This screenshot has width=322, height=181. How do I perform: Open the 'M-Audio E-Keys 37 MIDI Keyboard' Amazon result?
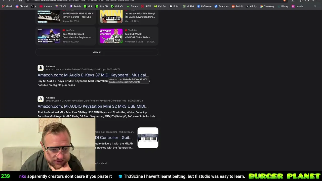point(93,75)
